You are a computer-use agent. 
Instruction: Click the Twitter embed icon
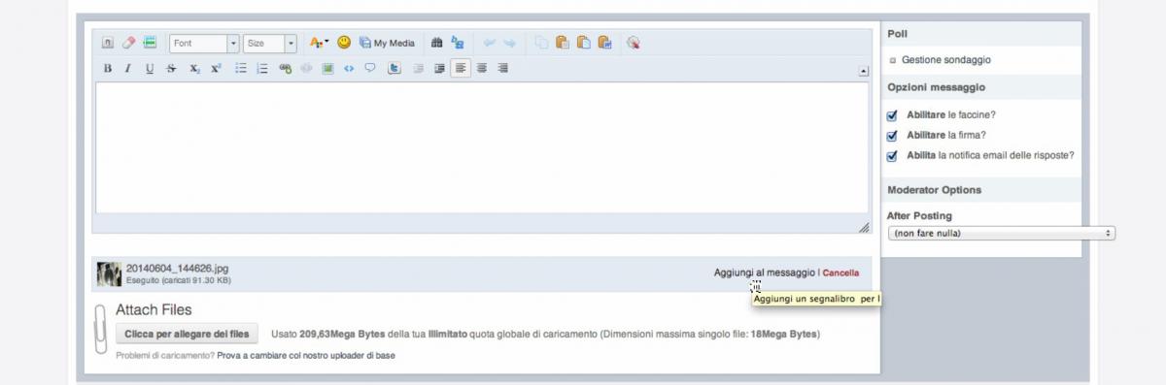click(394, 69)
